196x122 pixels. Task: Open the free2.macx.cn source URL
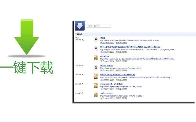pos(121,96)
